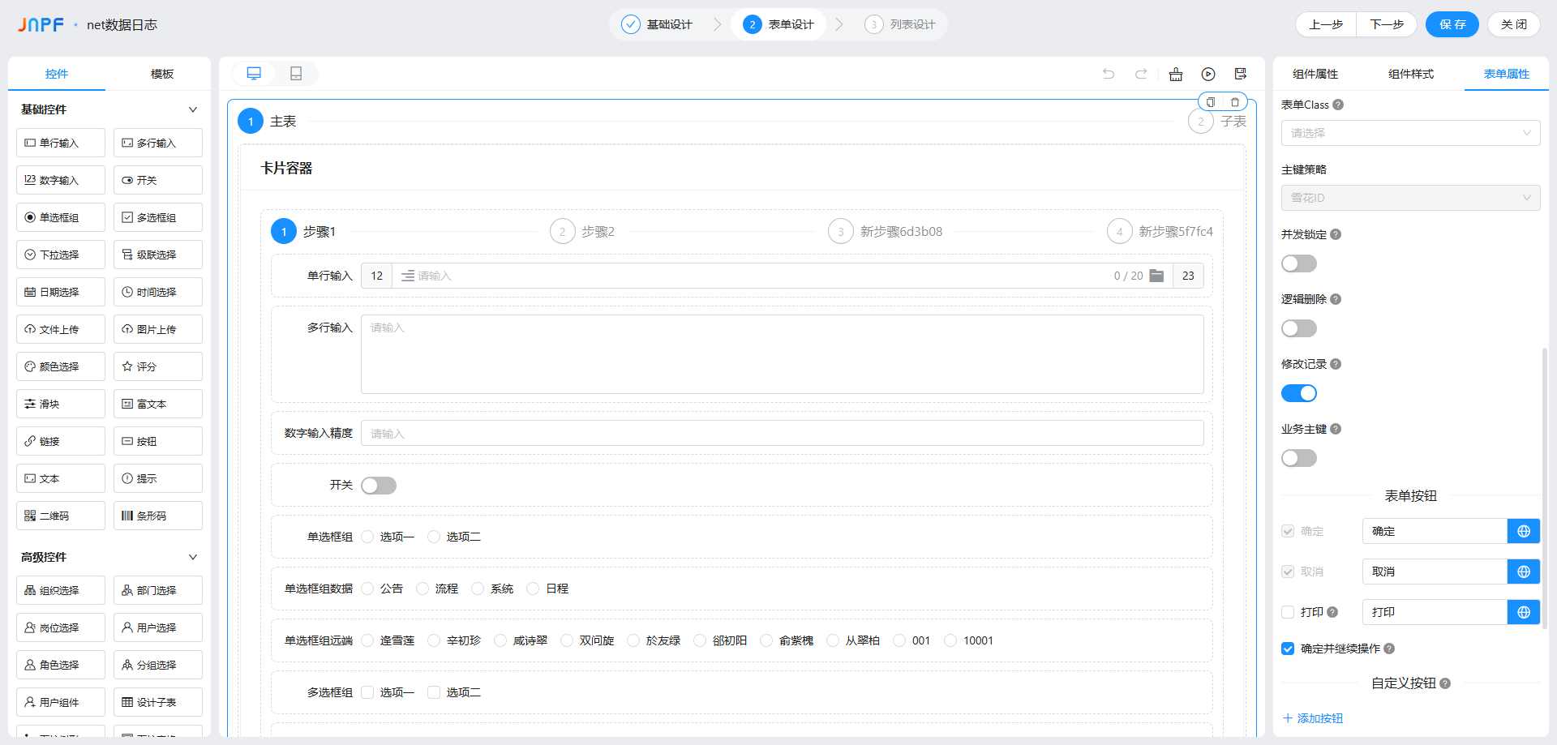Switch to the 模板 tab

(x=162, y=74)
